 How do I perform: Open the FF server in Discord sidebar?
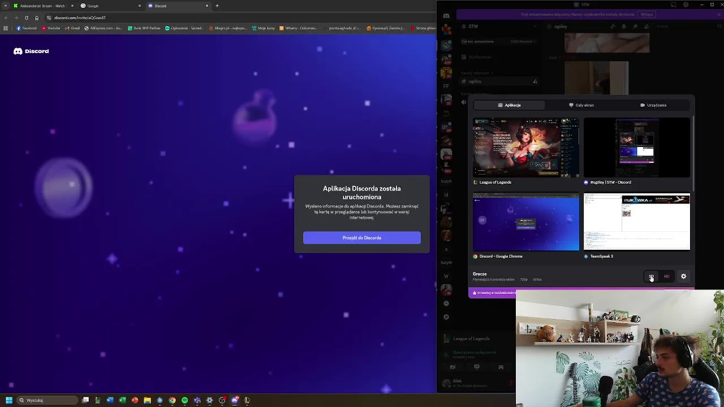(x=446, y=86)
